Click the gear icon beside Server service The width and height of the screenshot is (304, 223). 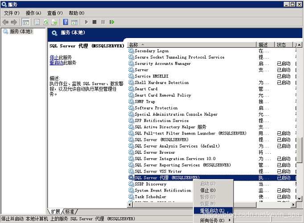click(x=131, y=70)
